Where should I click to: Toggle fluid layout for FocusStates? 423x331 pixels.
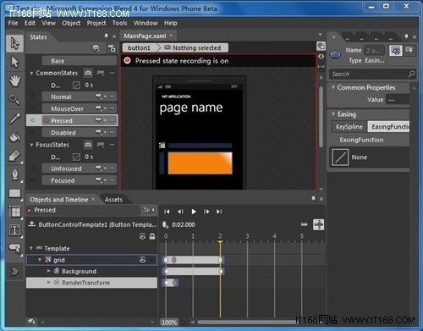click(x=88, y=145)
